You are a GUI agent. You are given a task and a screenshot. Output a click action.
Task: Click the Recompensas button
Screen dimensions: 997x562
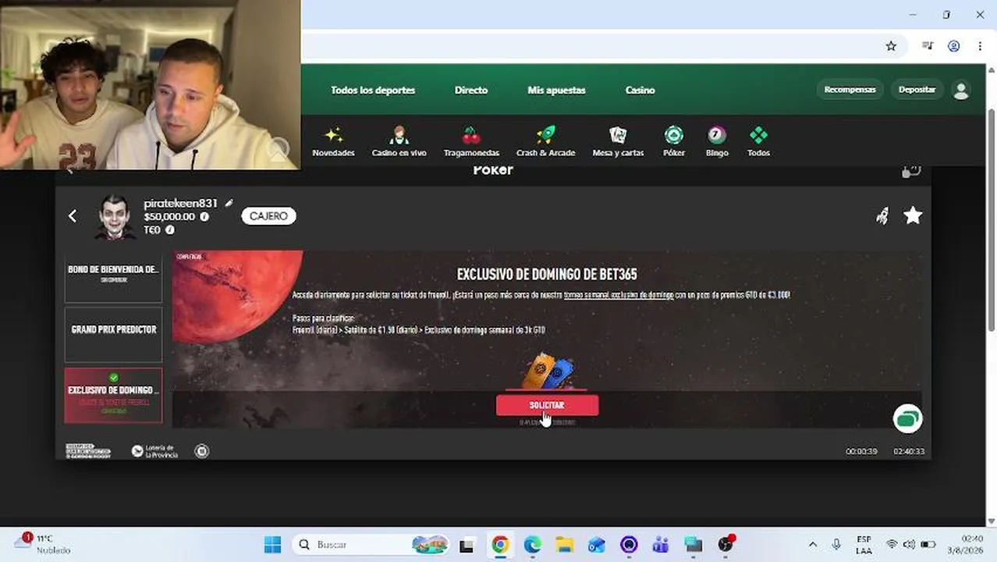(x=850, y=90)
